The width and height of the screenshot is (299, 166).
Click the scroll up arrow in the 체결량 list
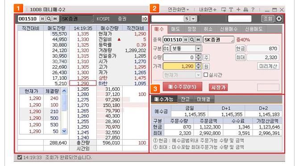click(x=64, y=91)
